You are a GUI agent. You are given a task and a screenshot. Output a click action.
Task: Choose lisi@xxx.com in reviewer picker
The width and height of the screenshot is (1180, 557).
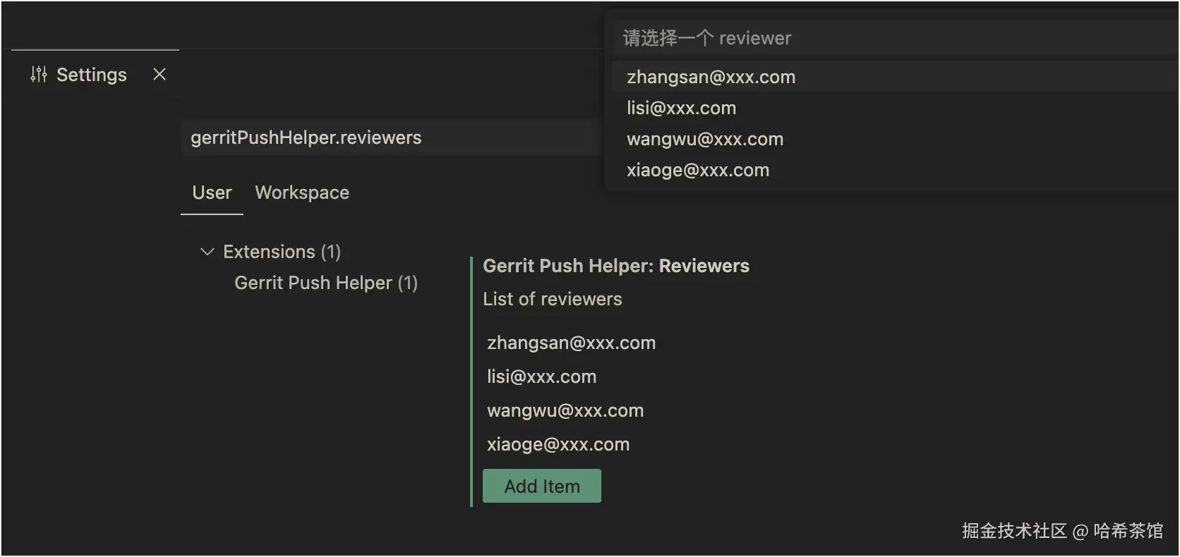pyautogui.click(x=895, y=108)
